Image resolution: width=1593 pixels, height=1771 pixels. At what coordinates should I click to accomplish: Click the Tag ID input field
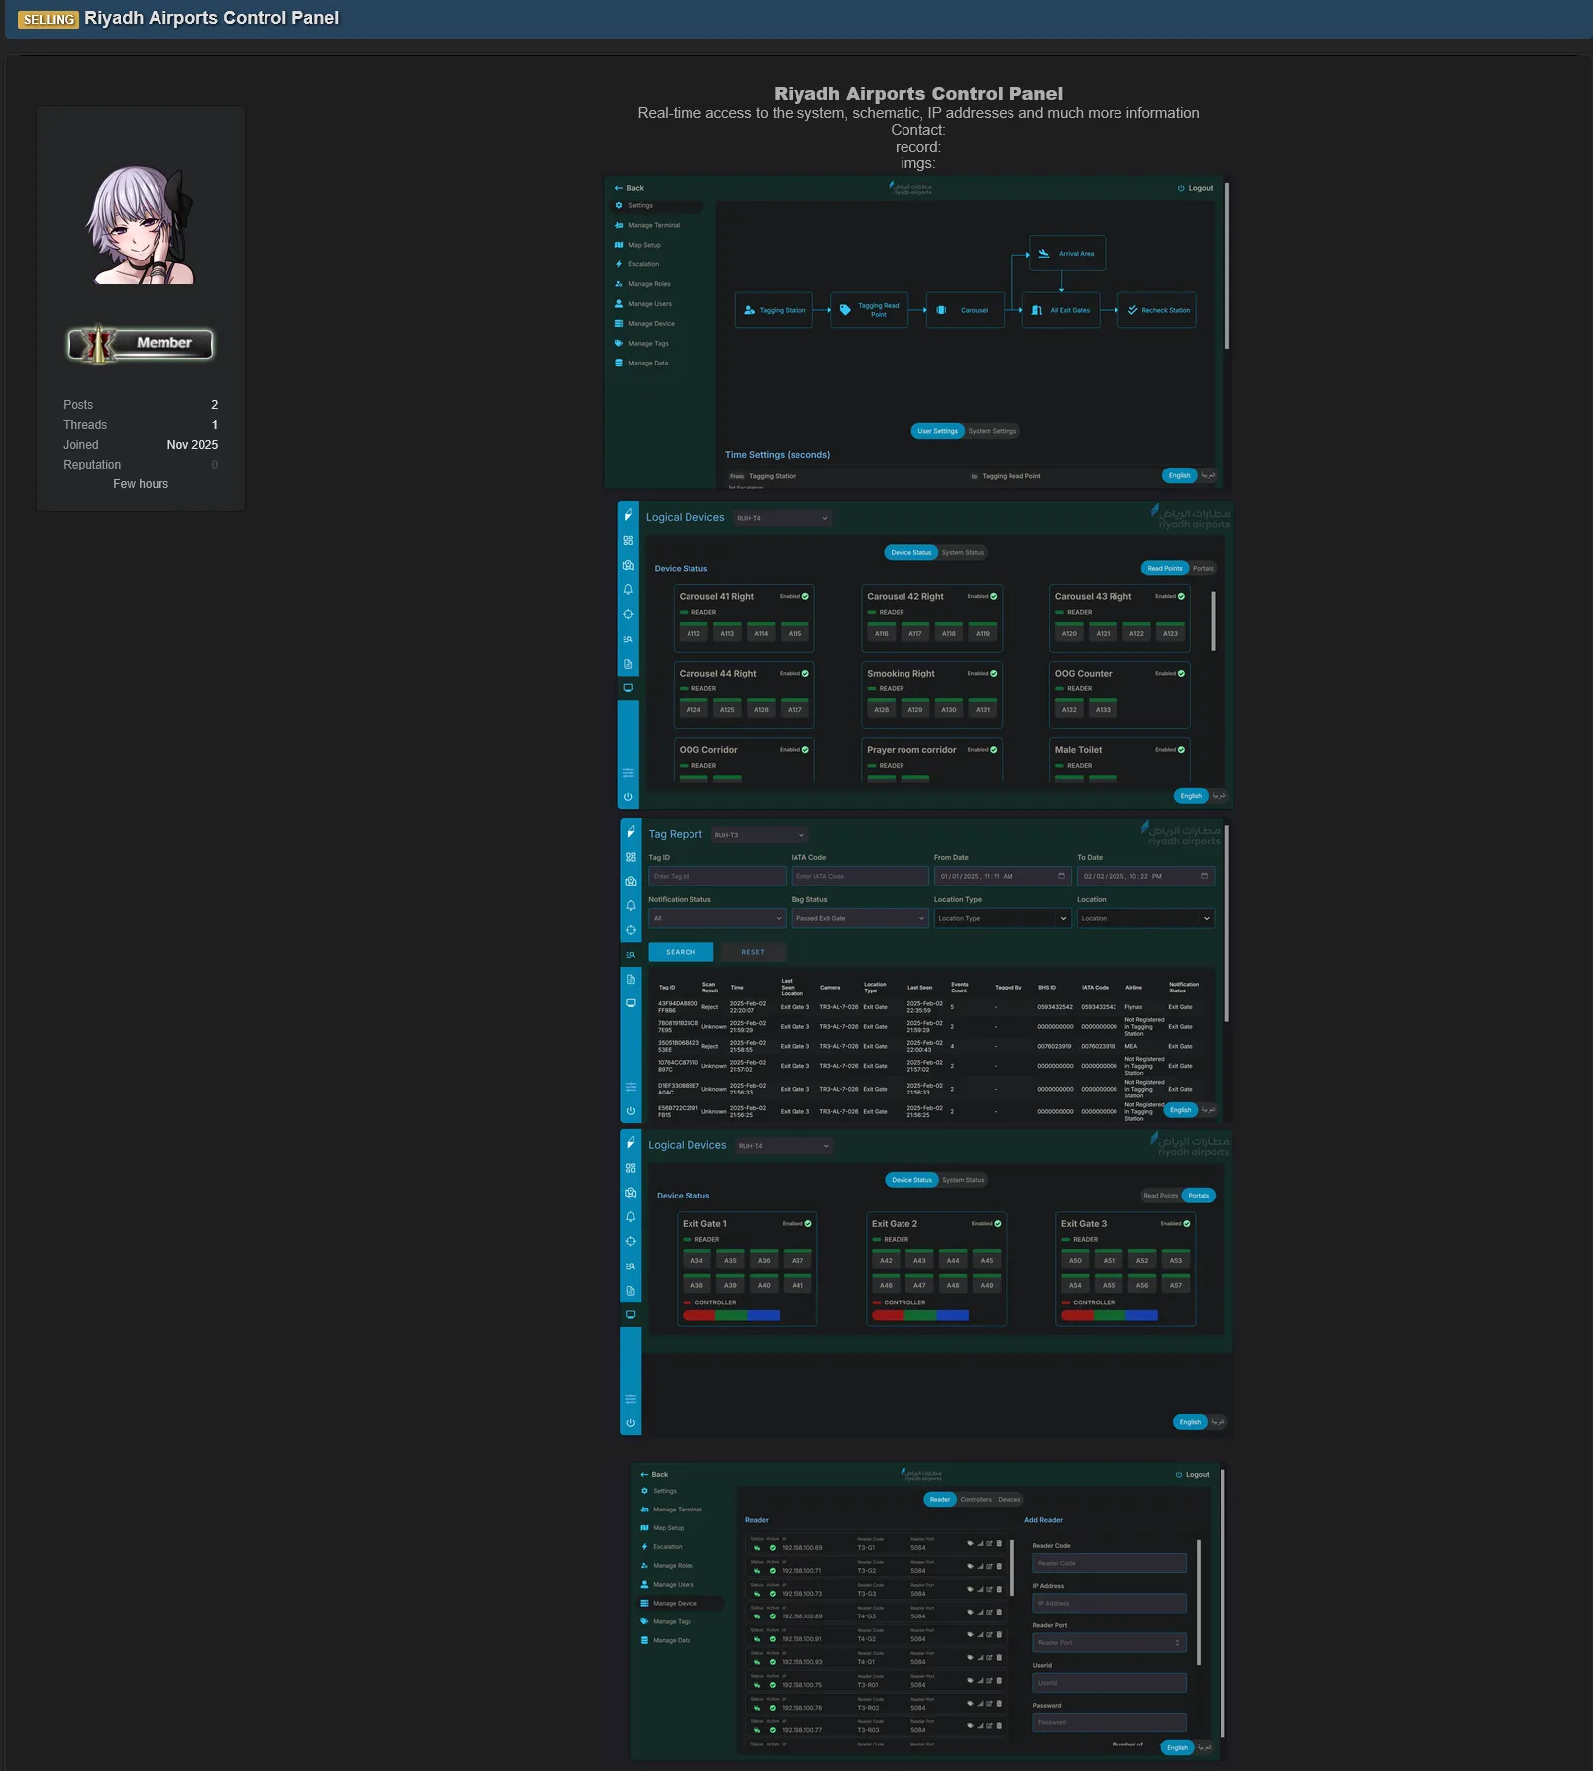(x=716, y=876)
